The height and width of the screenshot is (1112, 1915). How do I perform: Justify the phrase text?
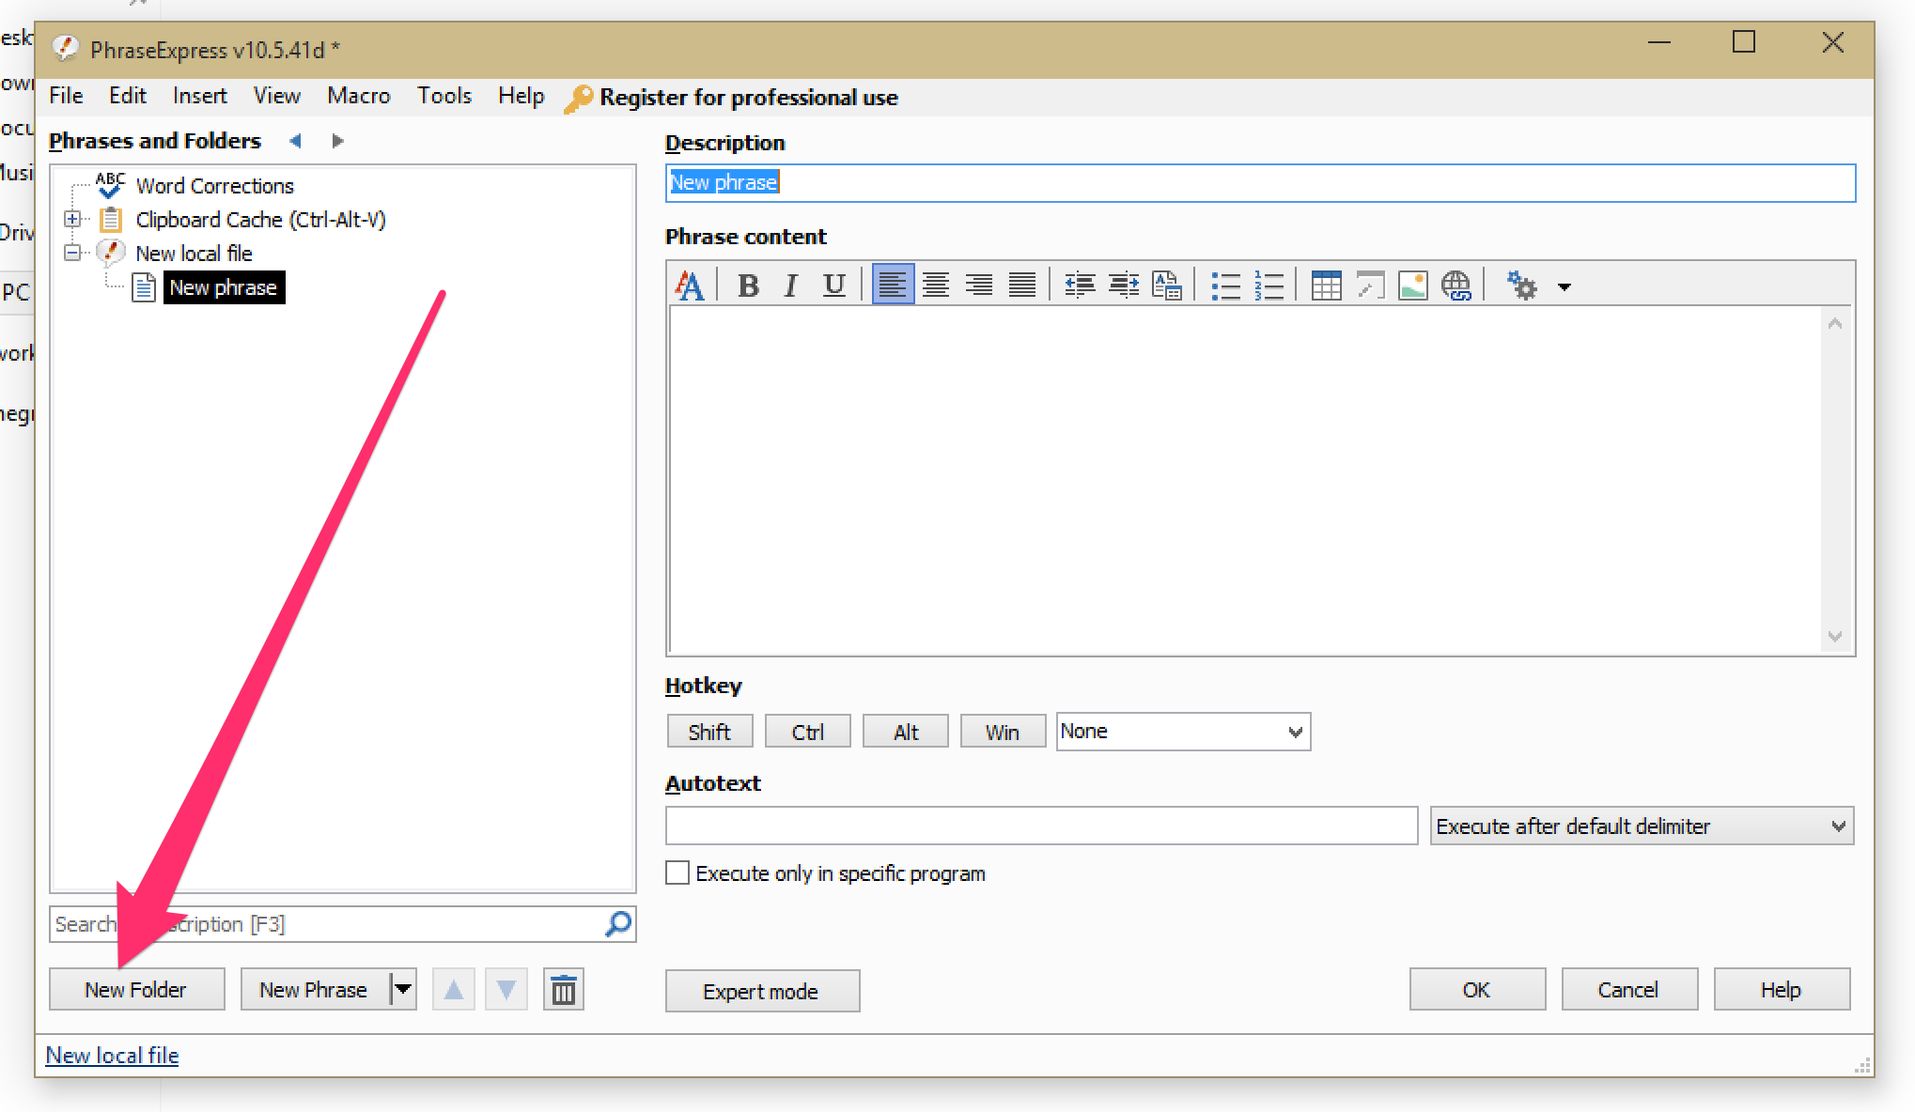(x=1022, y=286)
